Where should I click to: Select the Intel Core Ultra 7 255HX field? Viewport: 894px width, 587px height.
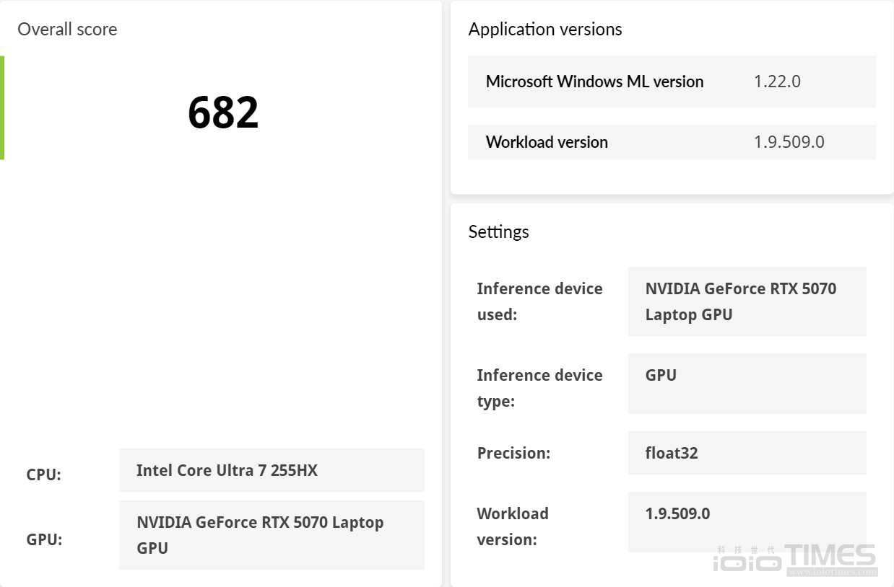[x=272, y=470]
